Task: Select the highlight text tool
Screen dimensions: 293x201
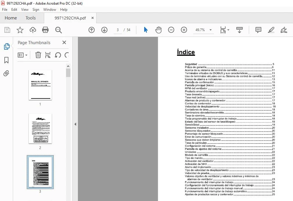Action: coord(271,30)
